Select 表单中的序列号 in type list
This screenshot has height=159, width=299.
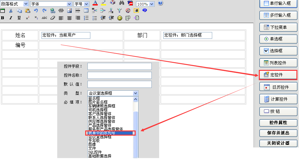point(111,133)
